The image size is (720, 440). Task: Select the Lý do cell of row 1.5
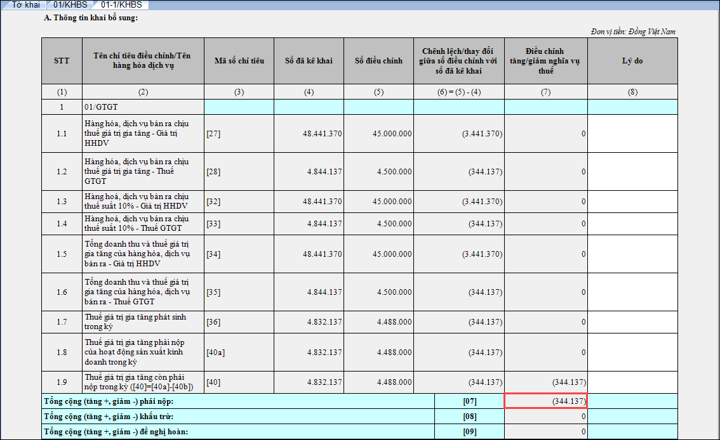click(632, 254)
